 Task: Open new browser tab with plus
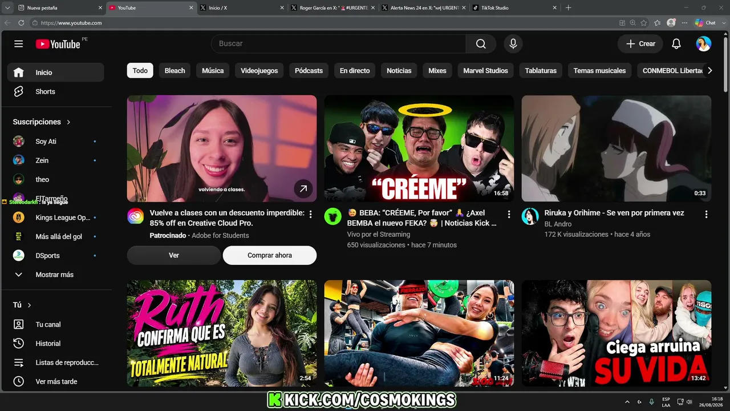coord(568,8)
